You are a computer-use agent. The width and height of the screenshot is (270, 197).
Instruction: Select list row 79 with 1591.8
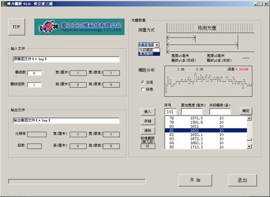tap(206, 122)
